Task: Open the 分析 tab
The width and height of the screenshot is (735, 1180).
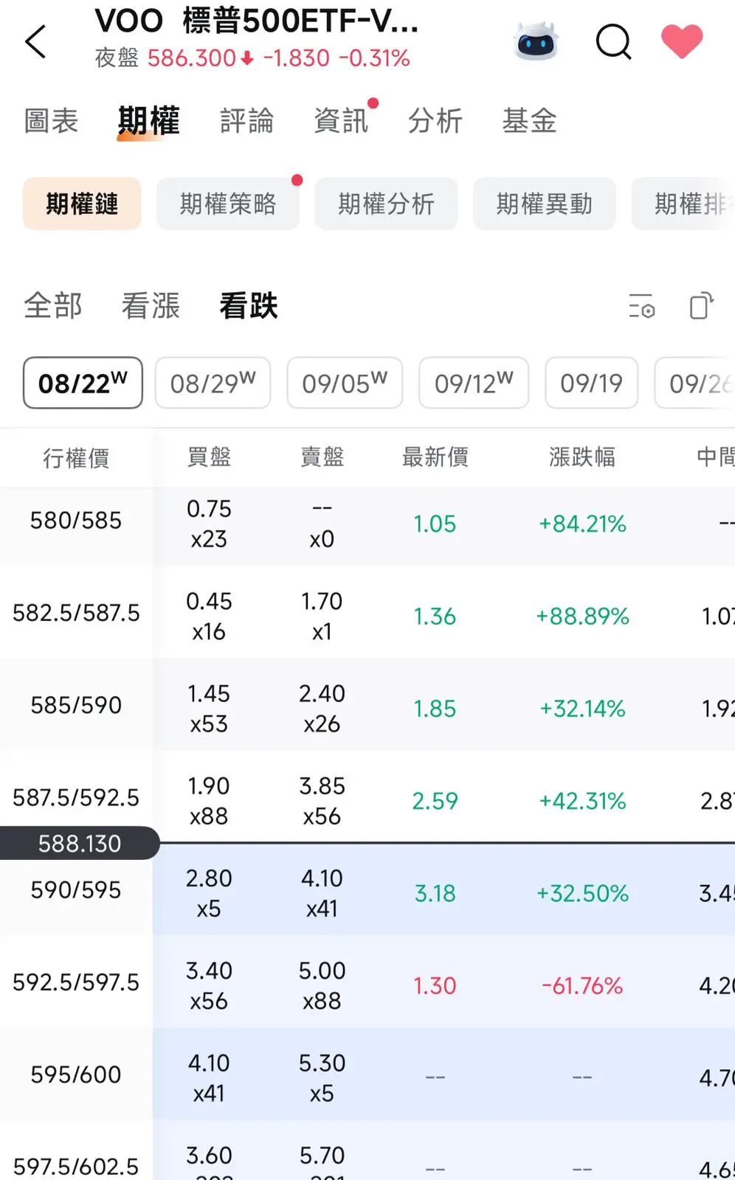Action: point(435,121)
